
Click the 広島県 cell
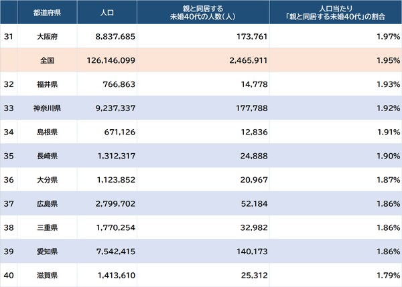46,203
